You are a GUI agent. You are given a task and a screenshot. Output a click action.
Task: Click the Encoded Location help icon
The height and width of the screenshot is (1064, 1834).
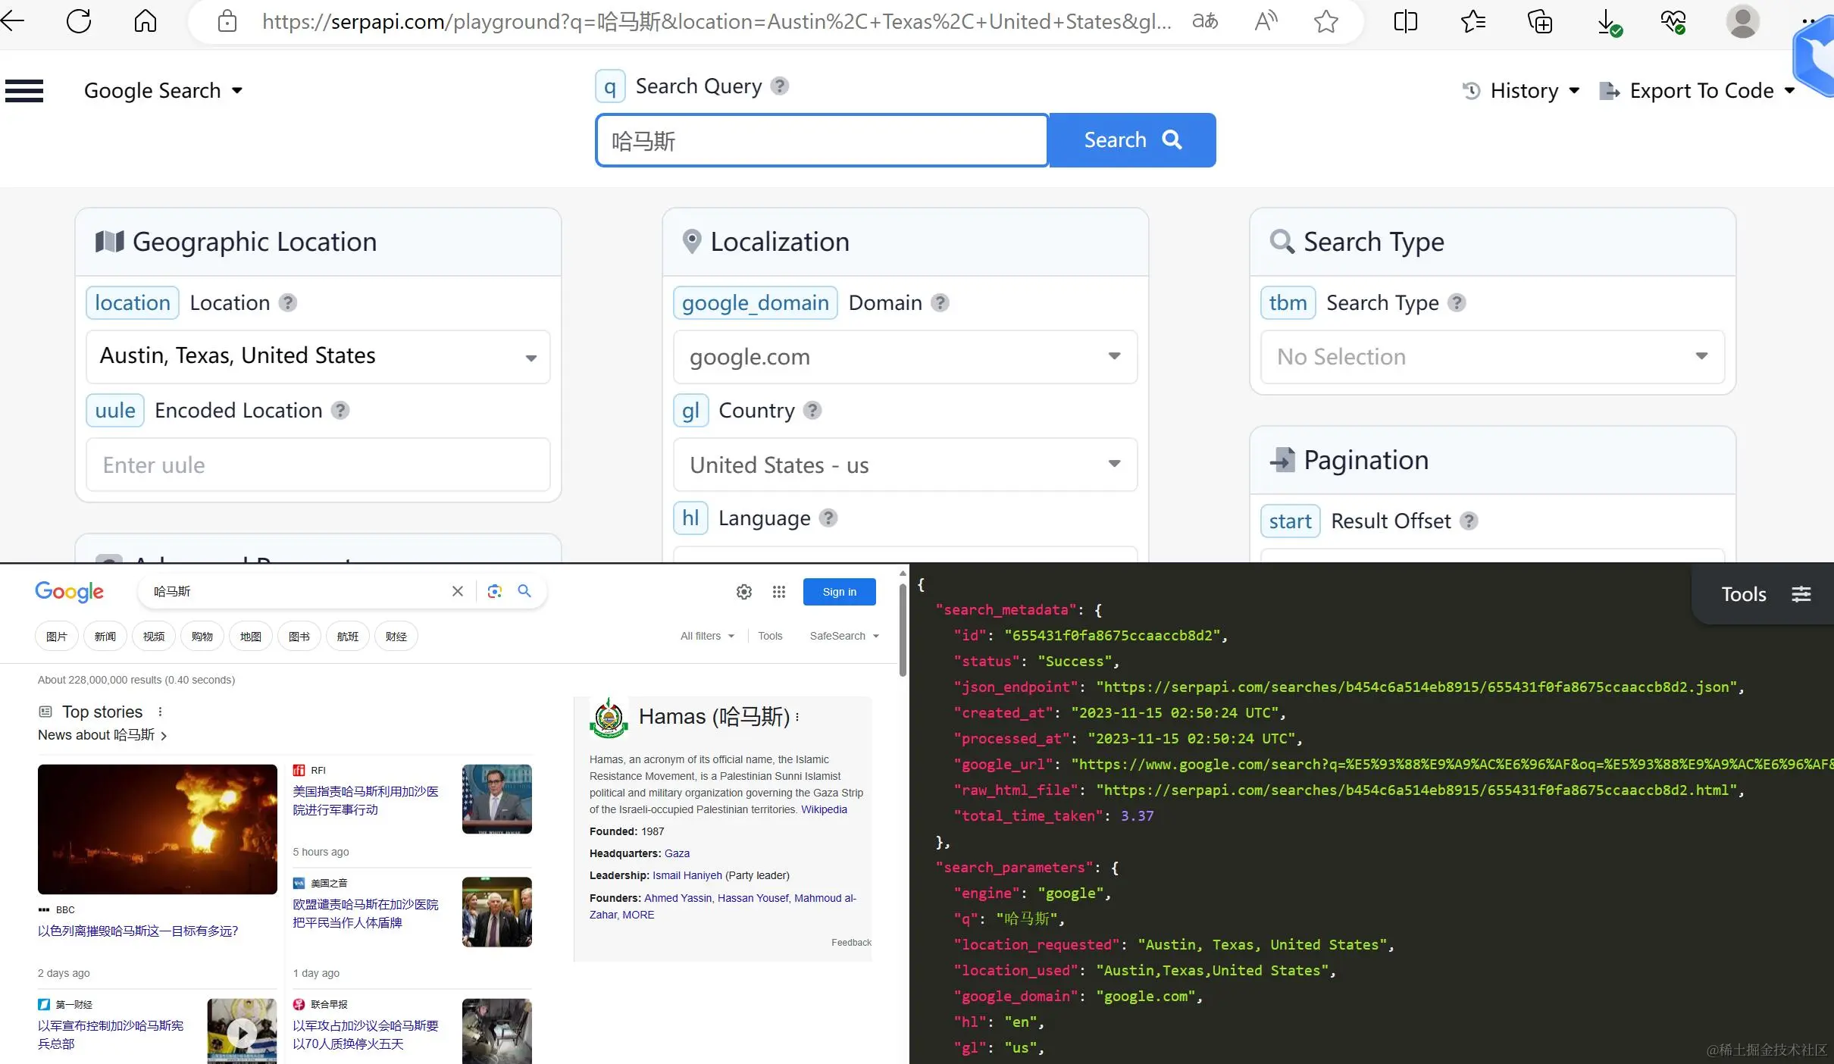[x=340, y=410]
